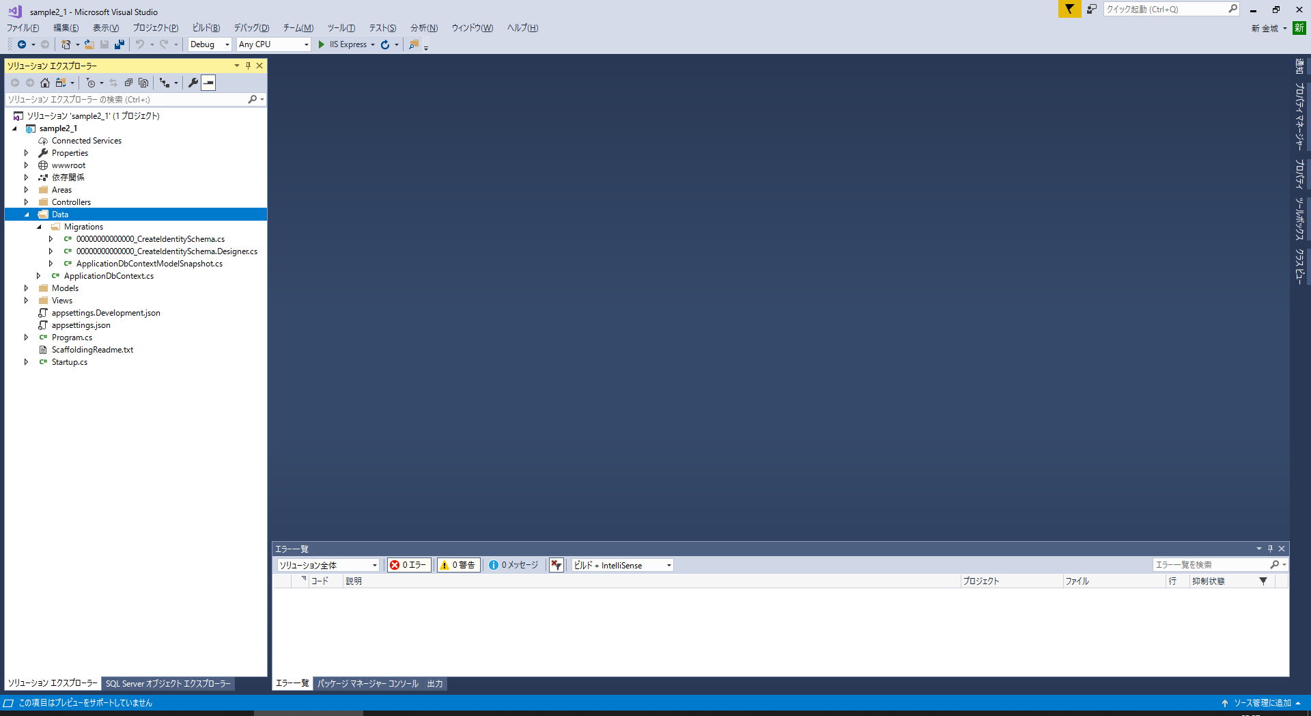1311x716 pixels.
Task: Click the Error List search magnifier icon
Action: tap(1274, 565)
